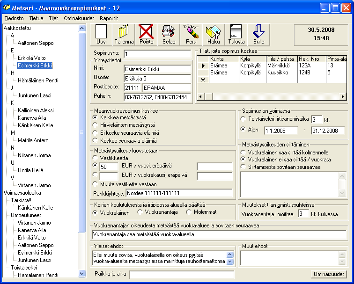This screenshot has height=284, width=354.
Task: Click the Paikka ja aika field
Action: pyautogui.click(x=182, y=275)
